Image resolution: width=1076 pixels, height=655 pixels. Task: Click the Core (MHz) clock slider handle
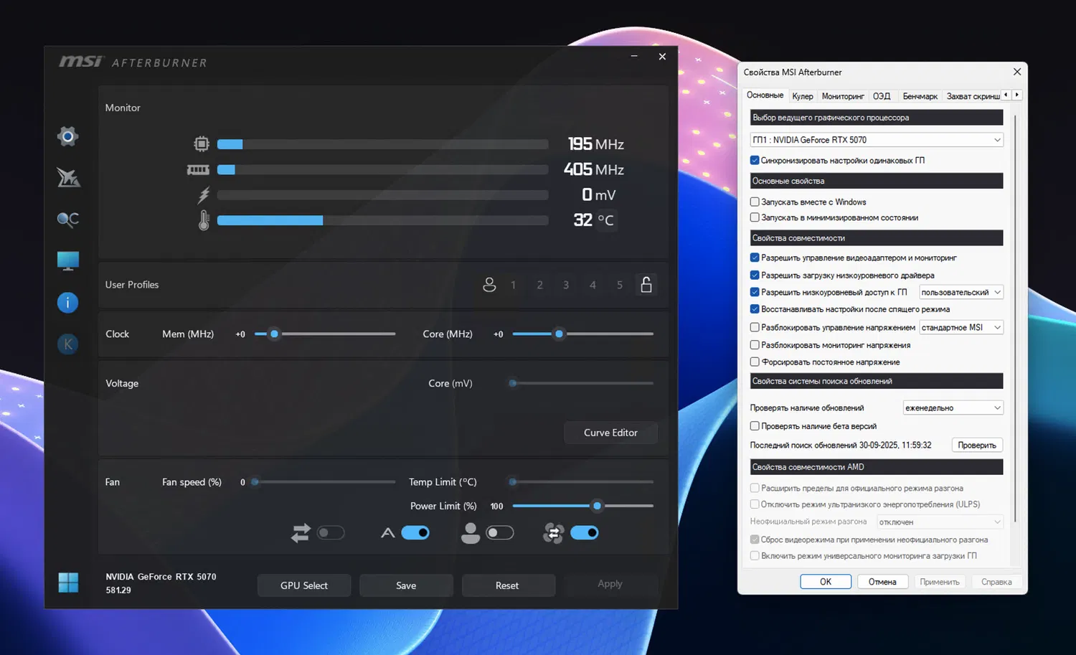pos(559,334)
